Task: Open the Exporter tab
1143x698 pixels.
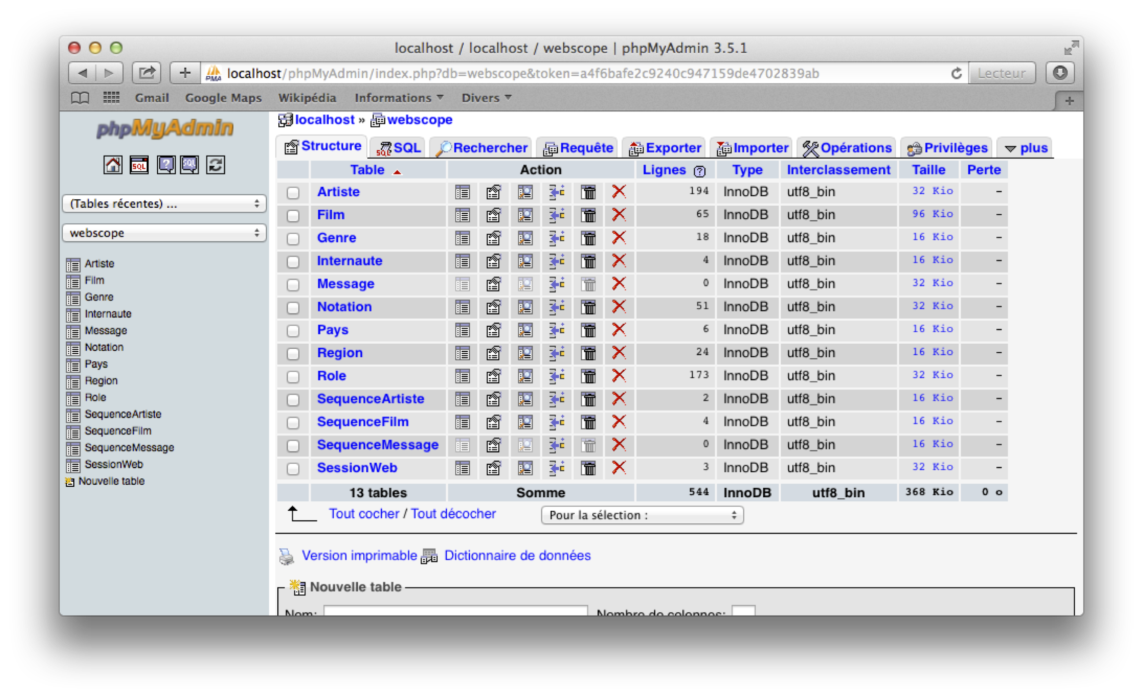Action: [x=665, y=148]
